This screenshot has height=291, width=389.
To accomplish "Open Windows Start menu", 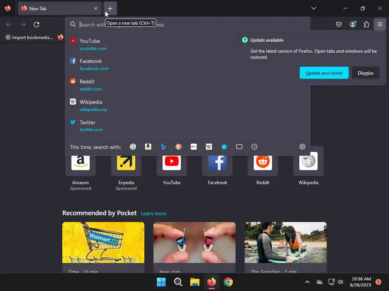I will (x=161, y=282).
